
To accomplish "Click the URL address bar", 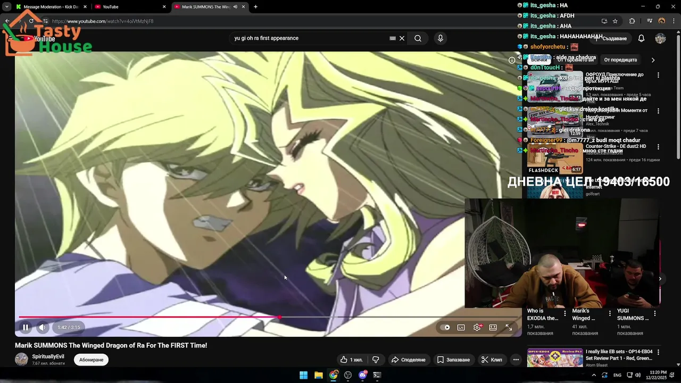I will 319,21.
